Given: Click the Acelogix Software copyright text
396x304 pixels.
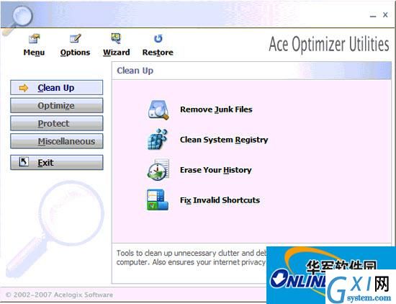Looking at the screenshot, I should pyautogui.click(x=59, y=295).
